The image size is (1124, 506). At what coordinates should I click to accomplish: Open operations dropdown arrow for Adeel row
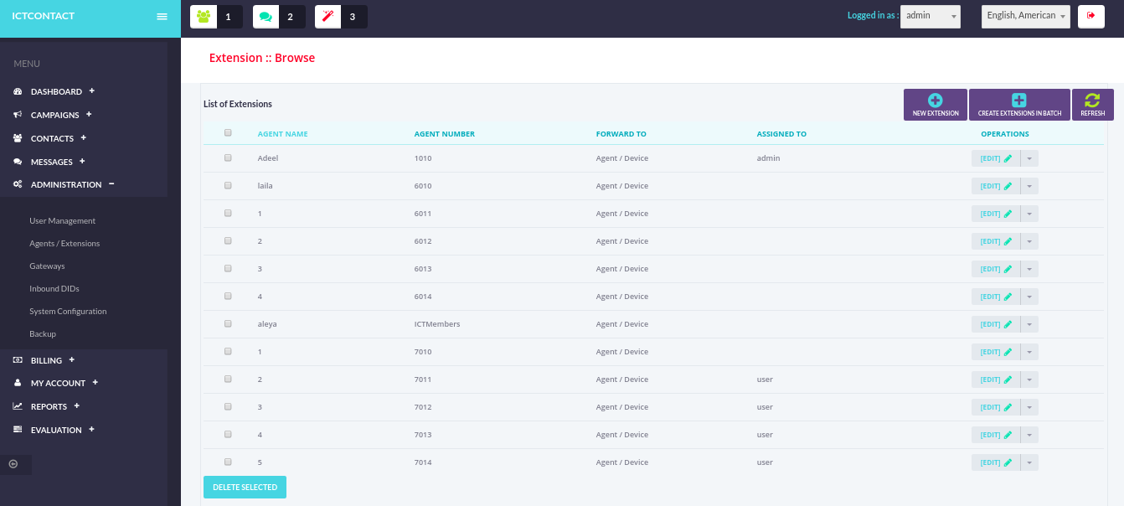[1030, 158]
